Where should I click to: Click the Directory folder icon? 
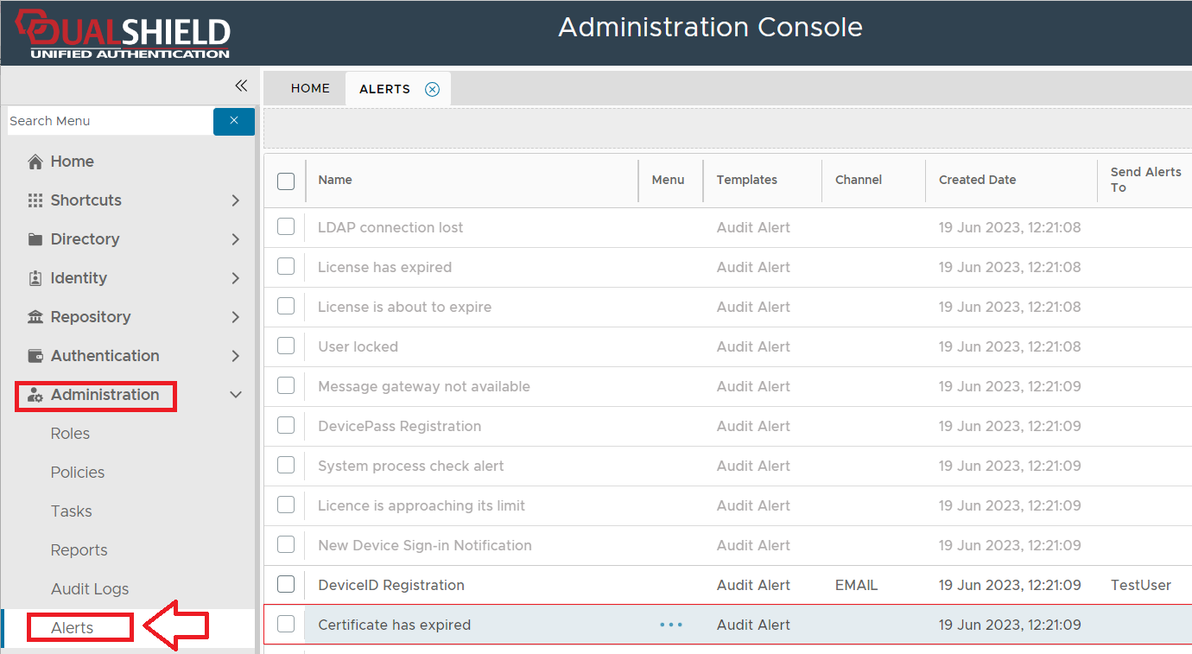35,239
